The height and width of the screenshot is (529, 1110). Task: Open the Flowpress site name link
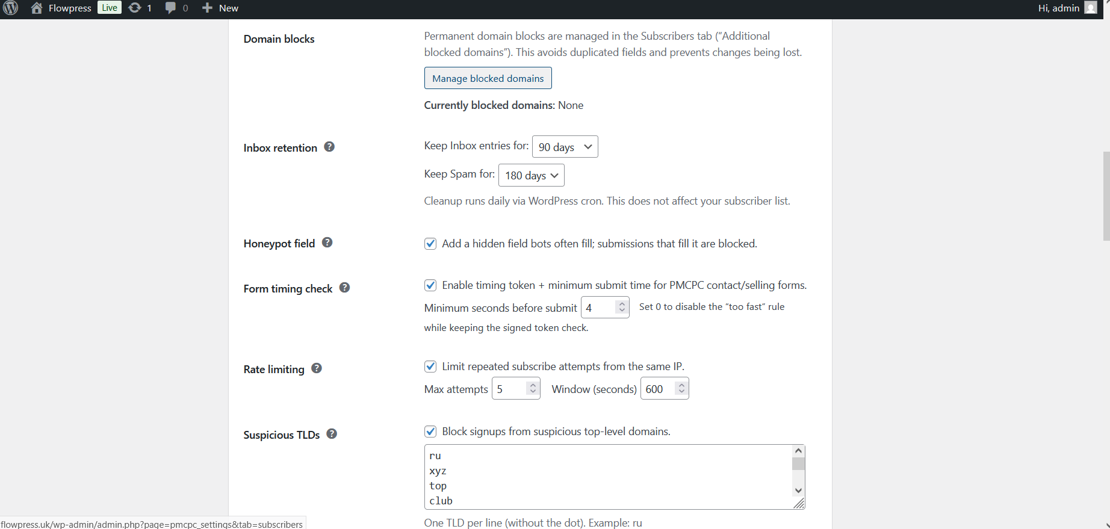coord(70,8)
